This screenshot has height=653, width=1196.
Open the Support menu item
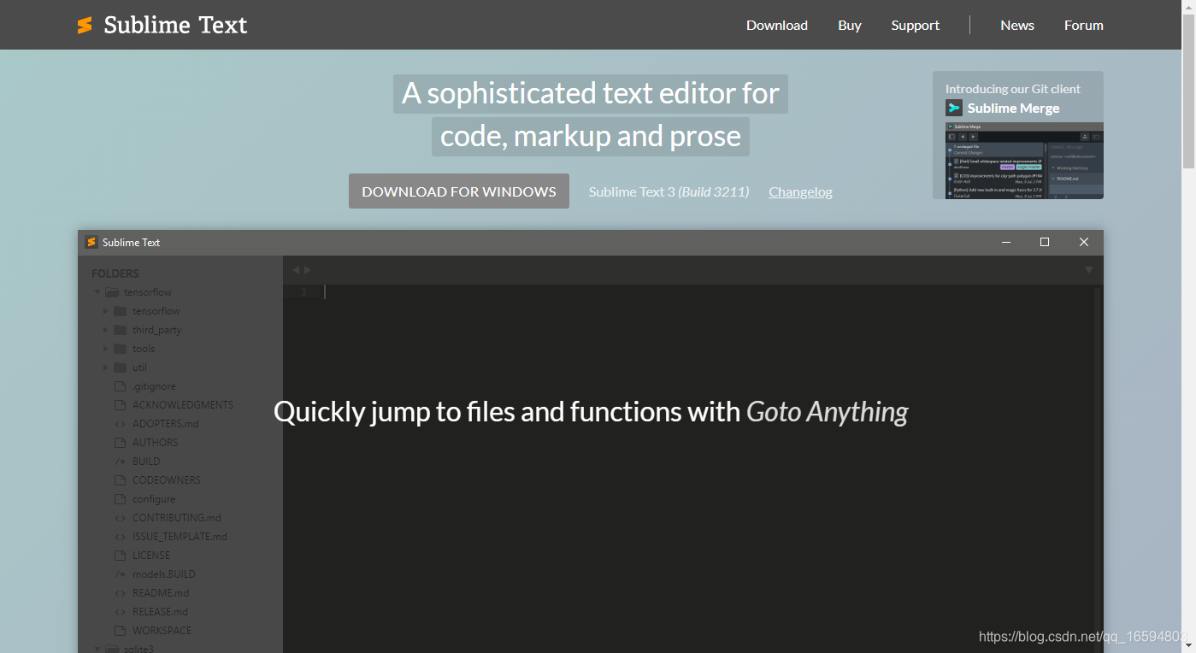point(915,25)
